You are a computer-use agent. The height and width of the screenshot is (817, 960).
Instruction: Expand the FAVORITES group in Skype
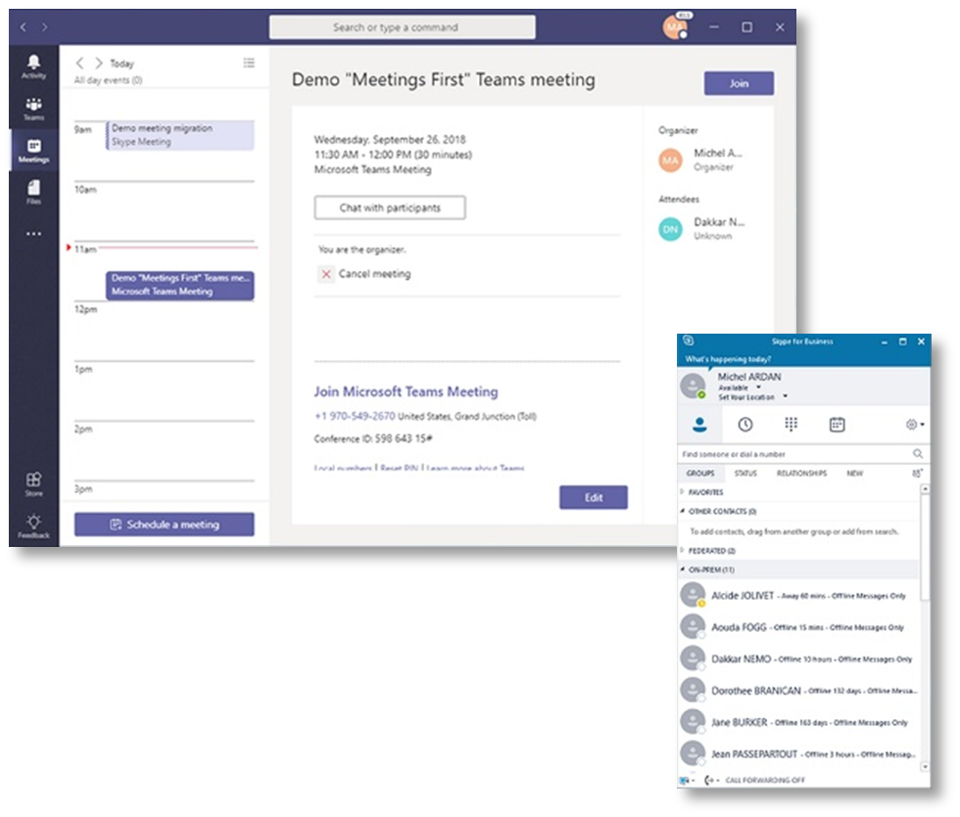[x=683, y=491]
